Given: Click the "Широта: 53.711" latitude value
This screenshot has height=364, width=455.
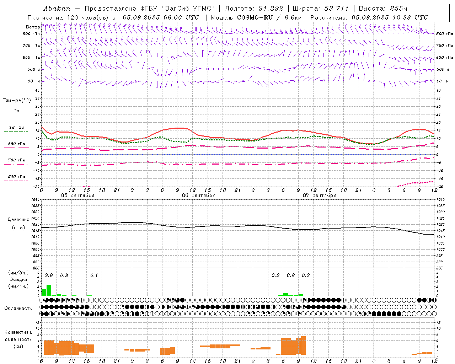Looking at the screenshot, I should pos(321,8).
